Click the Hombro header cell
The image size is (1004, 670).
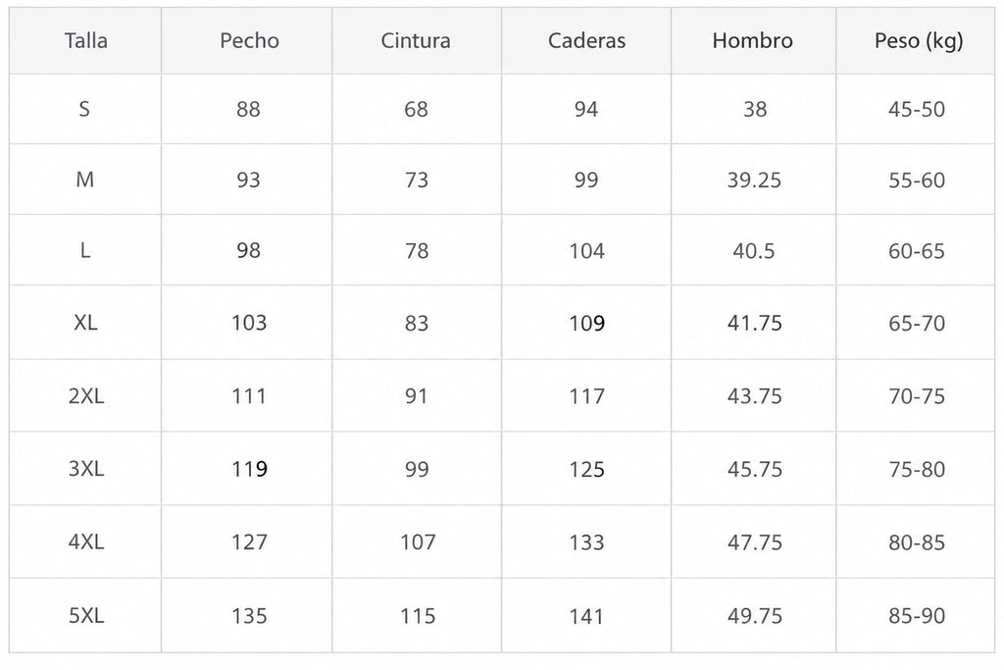752,41
